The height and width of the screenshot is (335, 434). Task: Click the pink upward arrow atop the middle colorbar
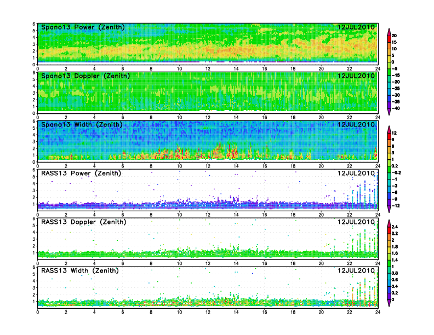coord(389,130)
